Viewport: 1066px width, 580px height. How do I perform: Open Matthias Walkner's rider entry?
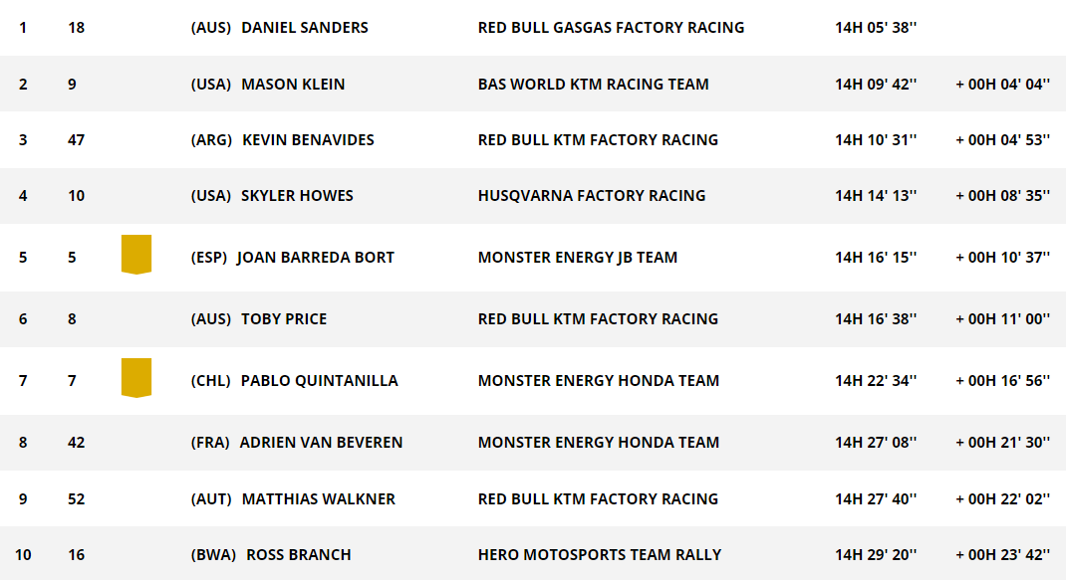(318, 499)
